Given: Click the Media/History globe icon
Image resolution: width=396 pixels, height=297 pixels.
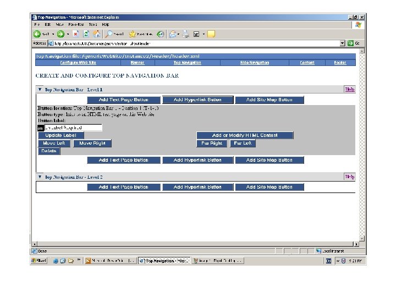Looking at the screenshot, I should click(161, 34).
